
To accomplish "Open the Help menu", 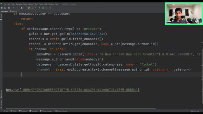I will (57, 4).
